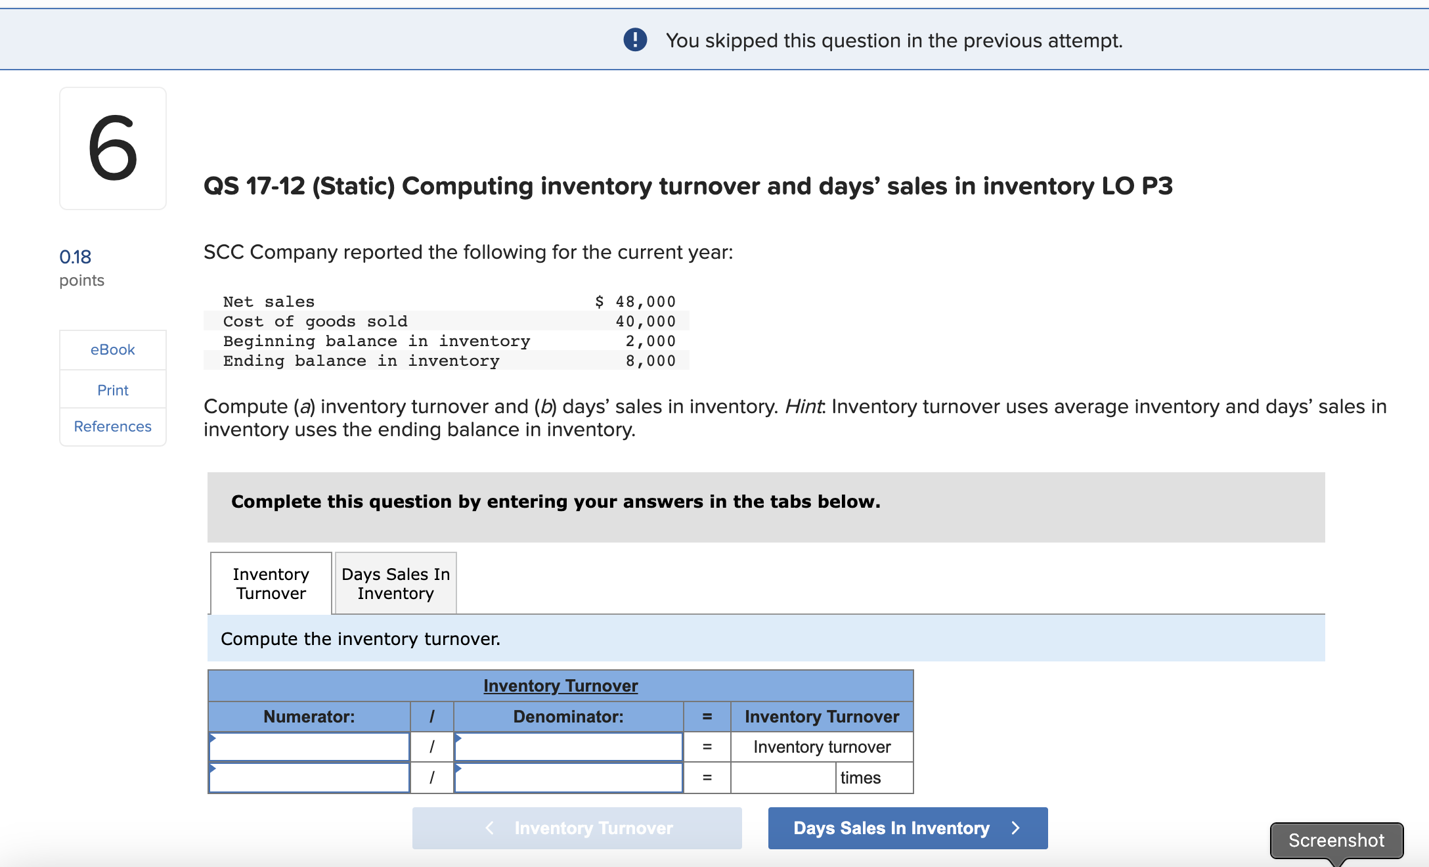Click the right chevron arrow icon
The height and width of the screenshot is (867, 1429).
(1016, 828)
